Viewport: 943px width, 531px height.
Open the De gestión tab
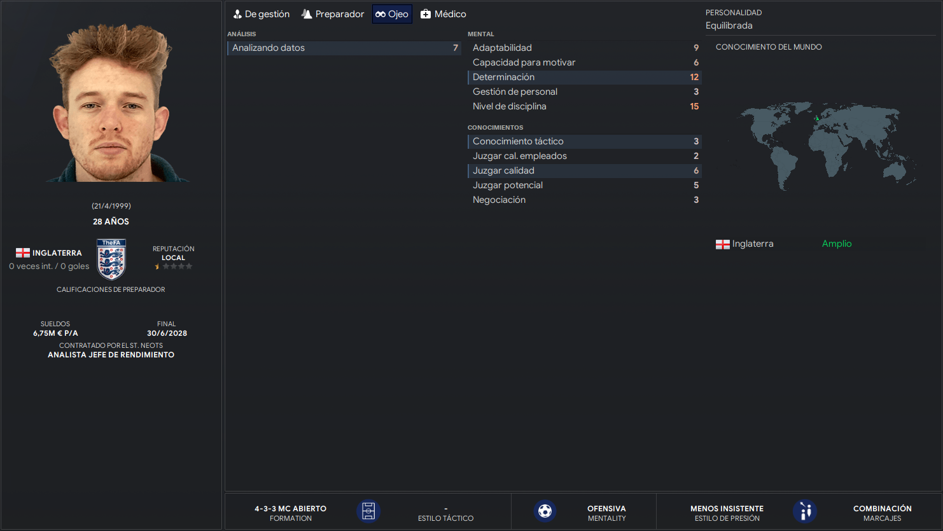click(x=261, y=14)
